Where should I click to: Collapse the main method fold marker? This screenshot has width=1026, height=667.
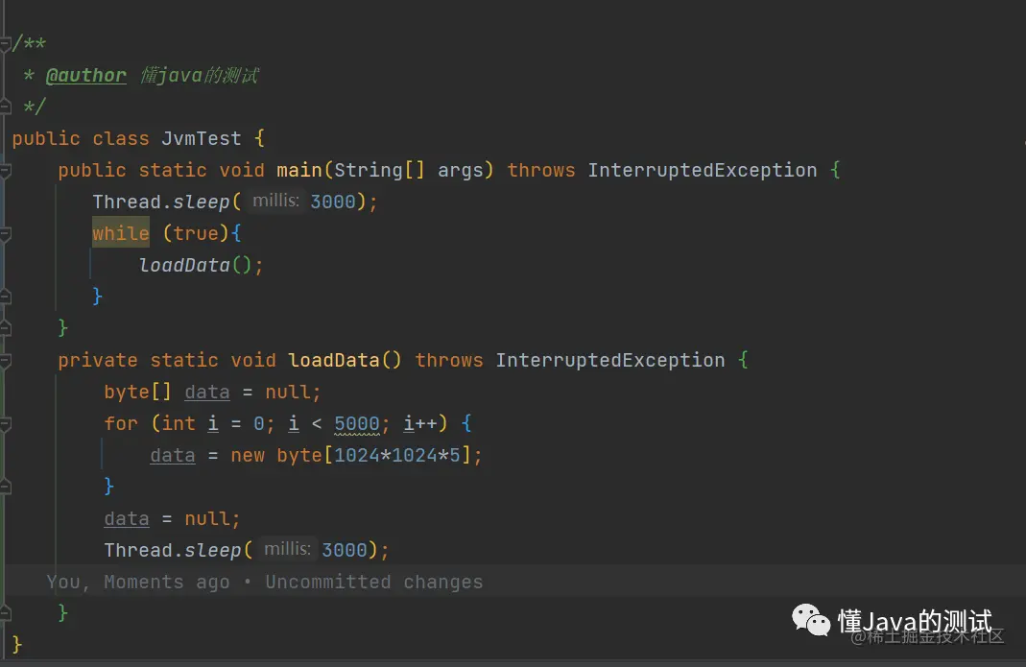(x=5, y=170)
